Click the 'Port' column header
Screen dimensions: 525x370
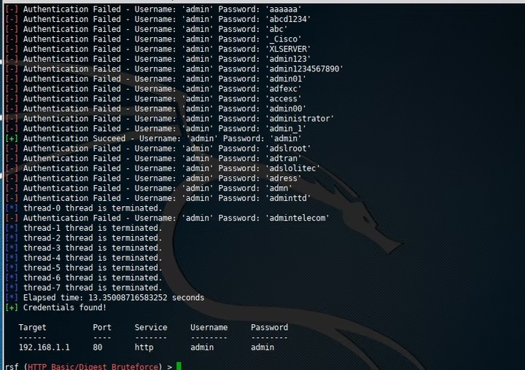click(102, 328)
